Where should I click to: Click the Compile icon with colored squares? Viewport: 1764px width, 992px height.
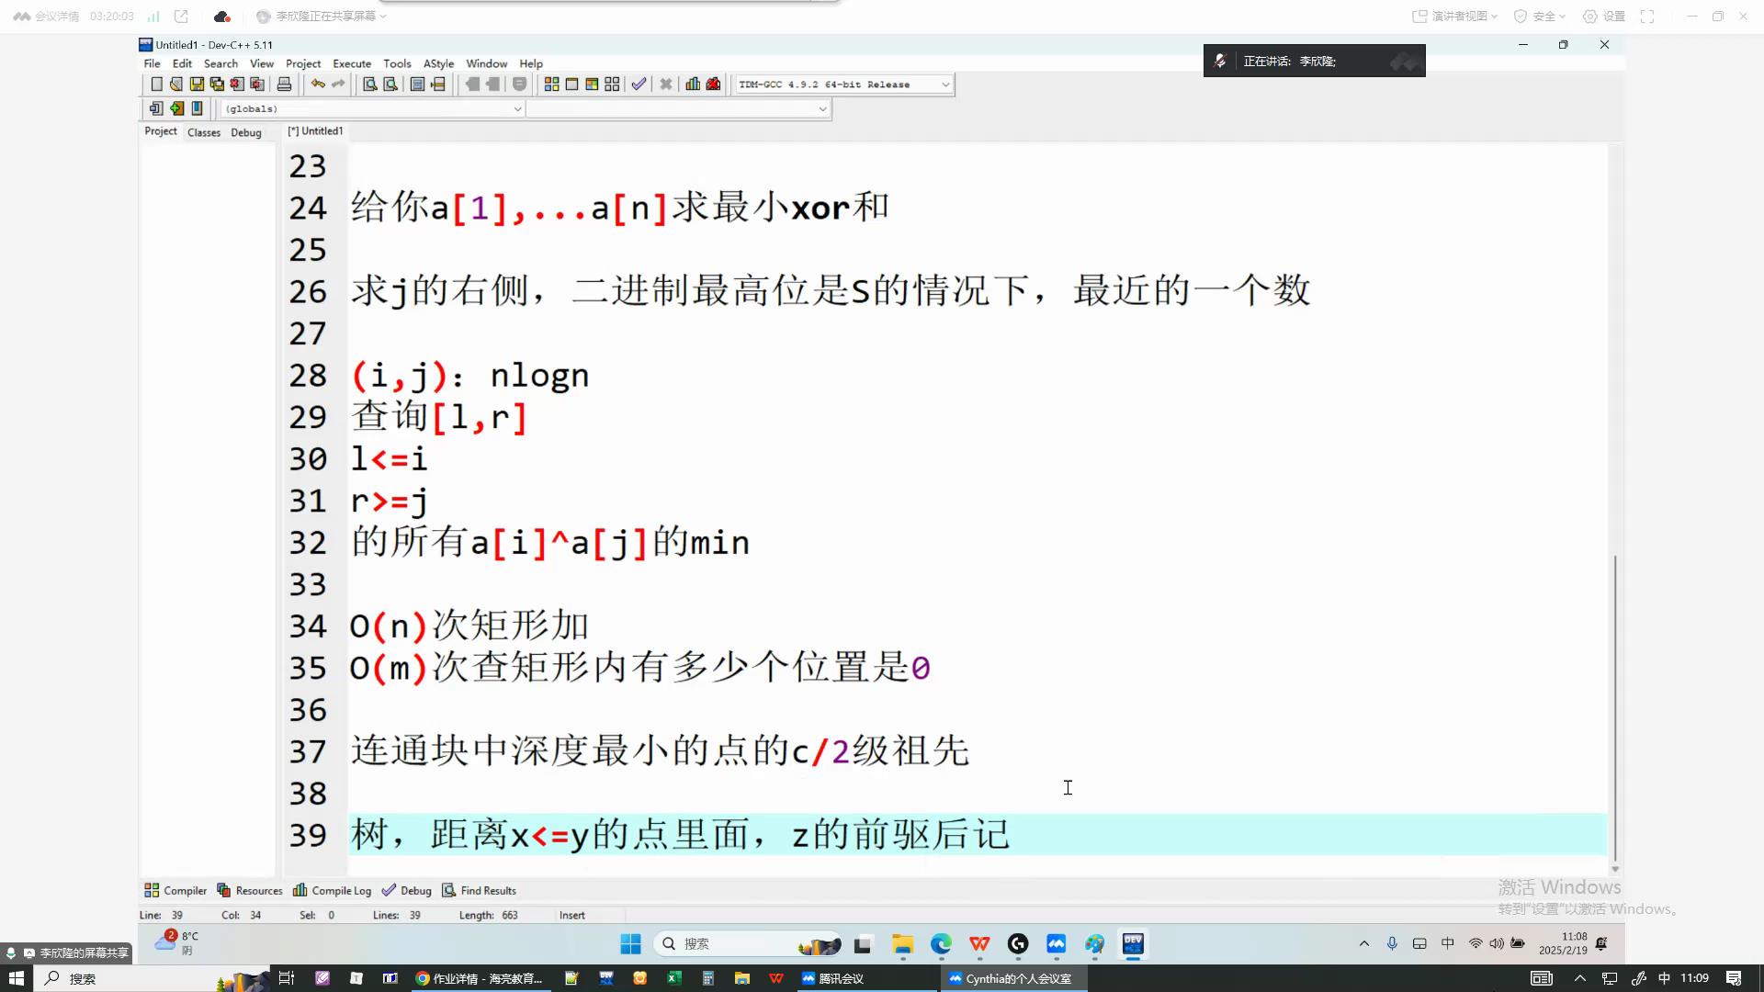tap(551, 85)
